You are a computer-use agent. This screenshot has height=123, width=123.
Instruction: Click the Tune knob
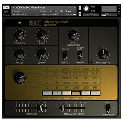(x=86, y=9)
